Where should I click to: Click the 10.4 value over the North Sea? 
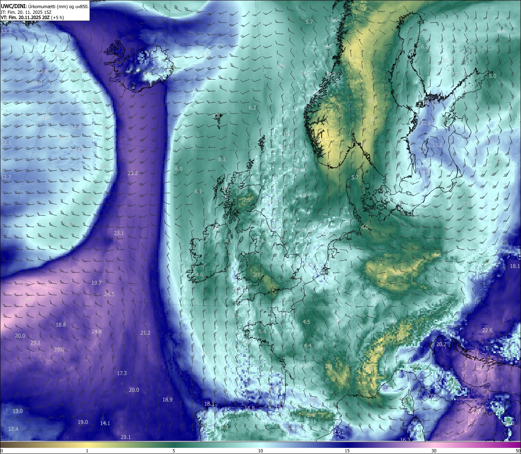click(x=304, y=195)
